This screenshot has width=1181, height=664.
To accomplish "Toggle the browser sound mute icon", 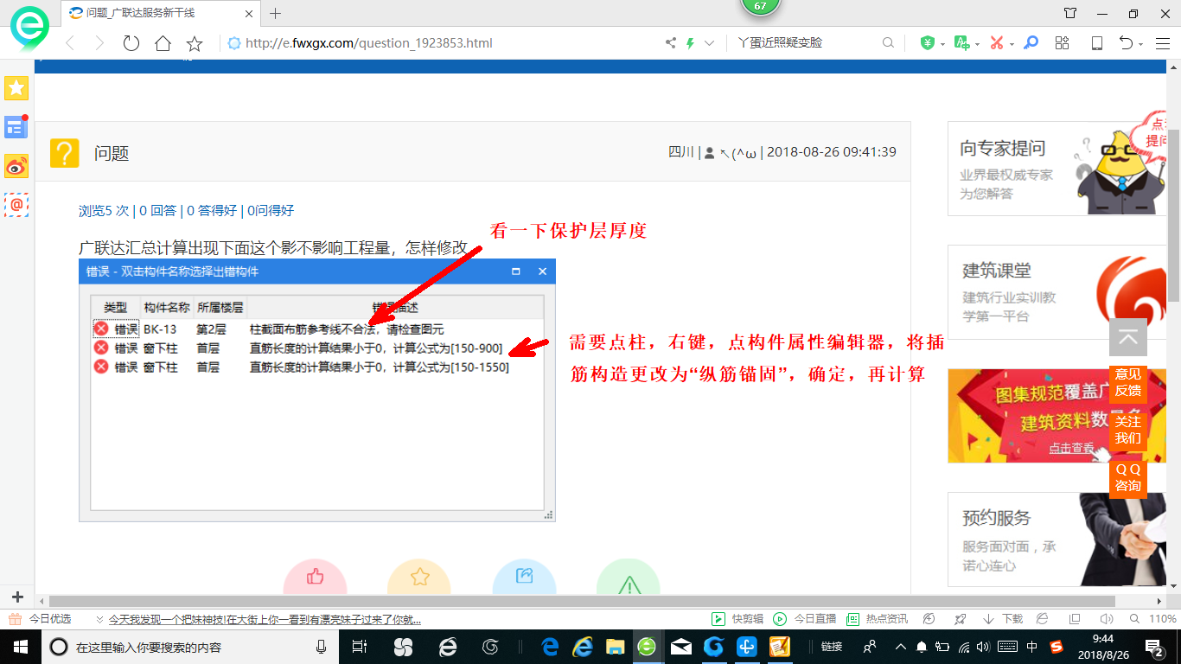I will pyautogui.click(x=1106, y=619).
